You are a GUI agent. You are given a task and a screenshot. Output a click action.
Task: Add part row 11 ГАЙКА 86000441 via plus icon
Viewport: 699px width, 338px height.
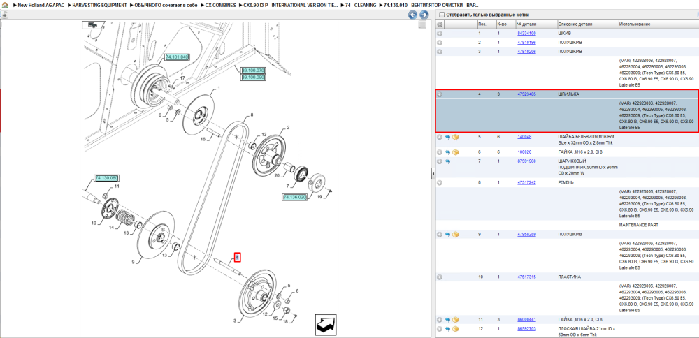point(440,320)
